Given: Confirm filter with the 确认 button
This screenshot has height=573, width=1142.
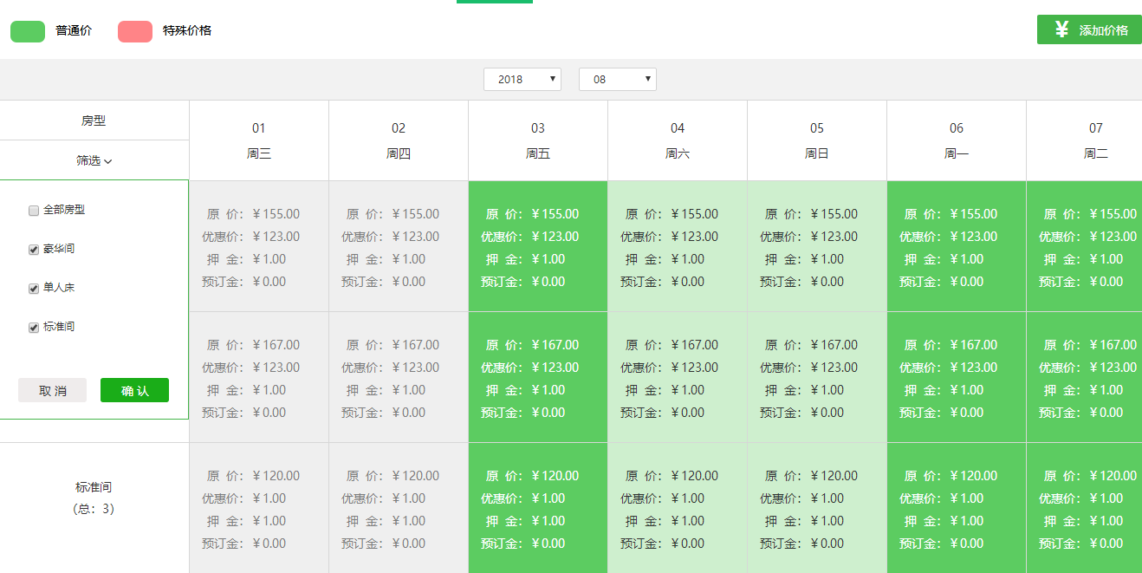Looking at the screenshot, I should [x=134, y=390].
